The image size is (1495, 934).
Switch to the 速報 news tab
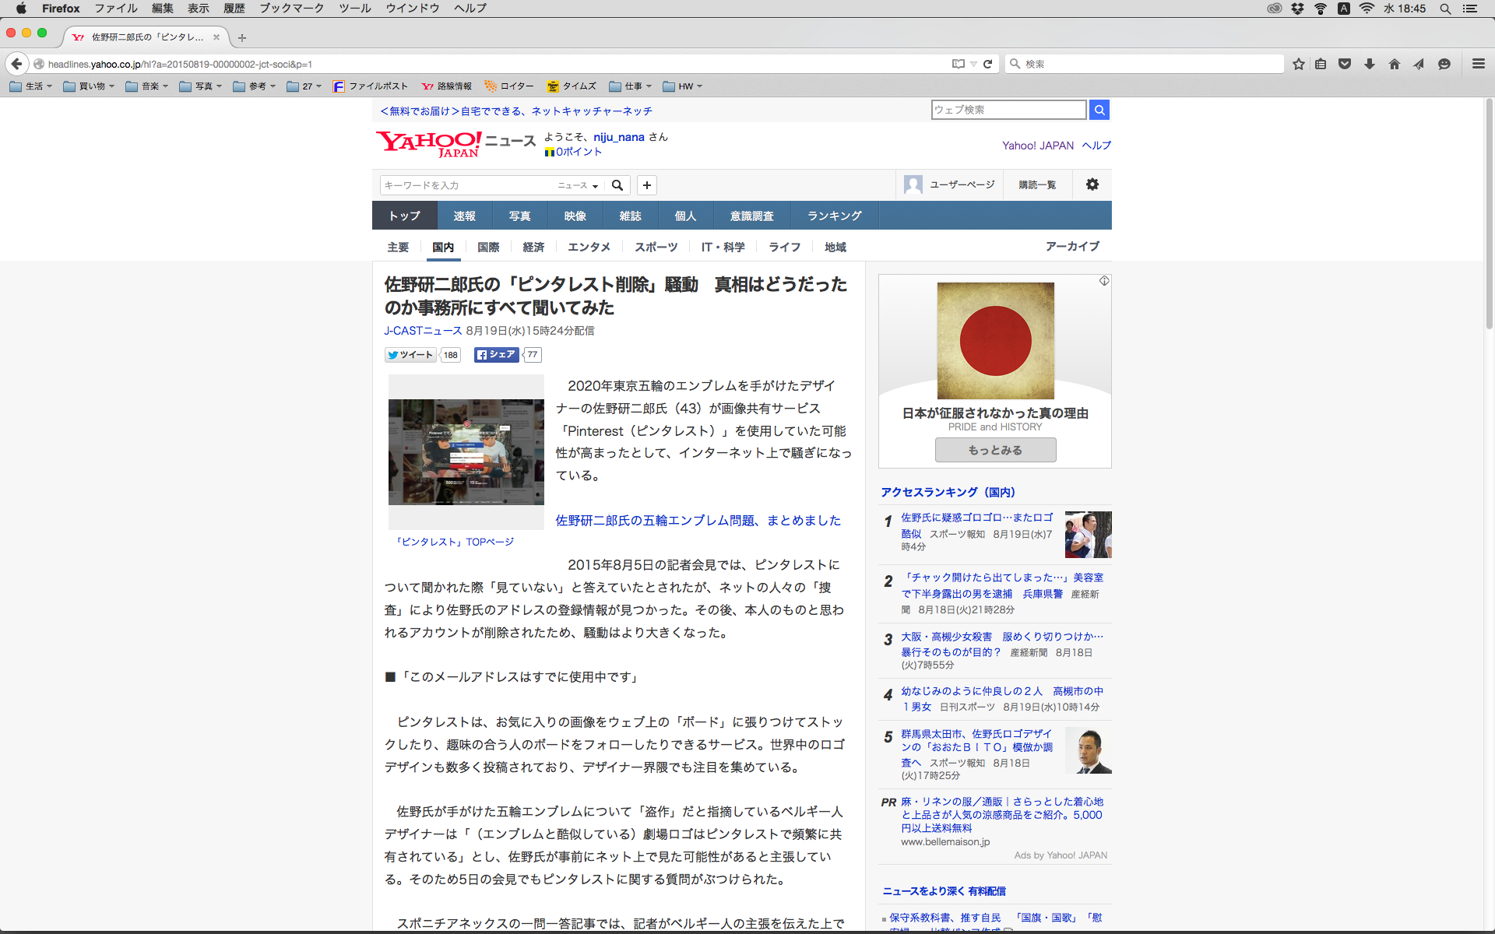point(464,216)
